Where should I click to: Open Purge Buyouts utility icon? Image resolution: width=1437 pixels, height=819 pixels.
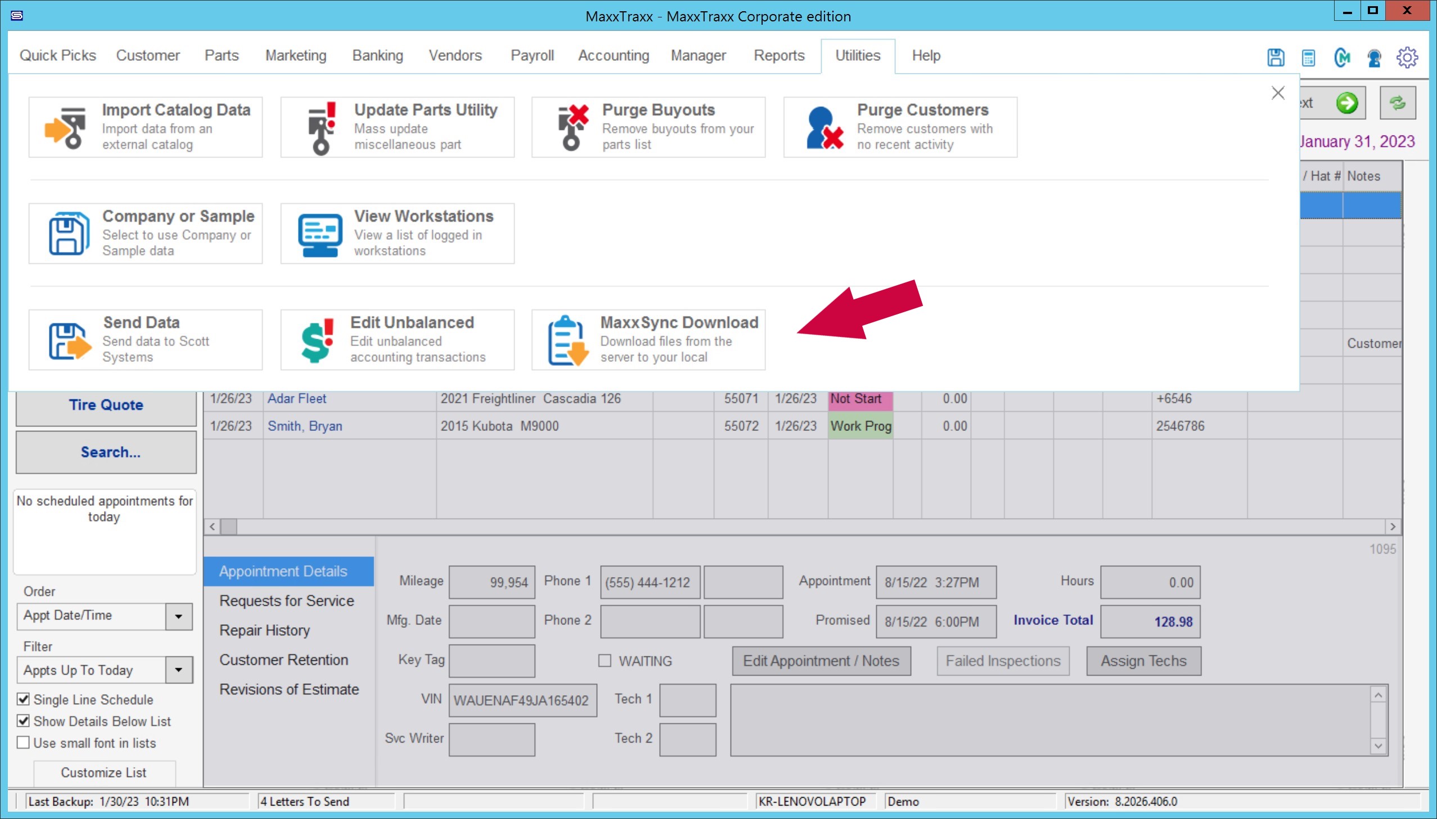[573, 128]
